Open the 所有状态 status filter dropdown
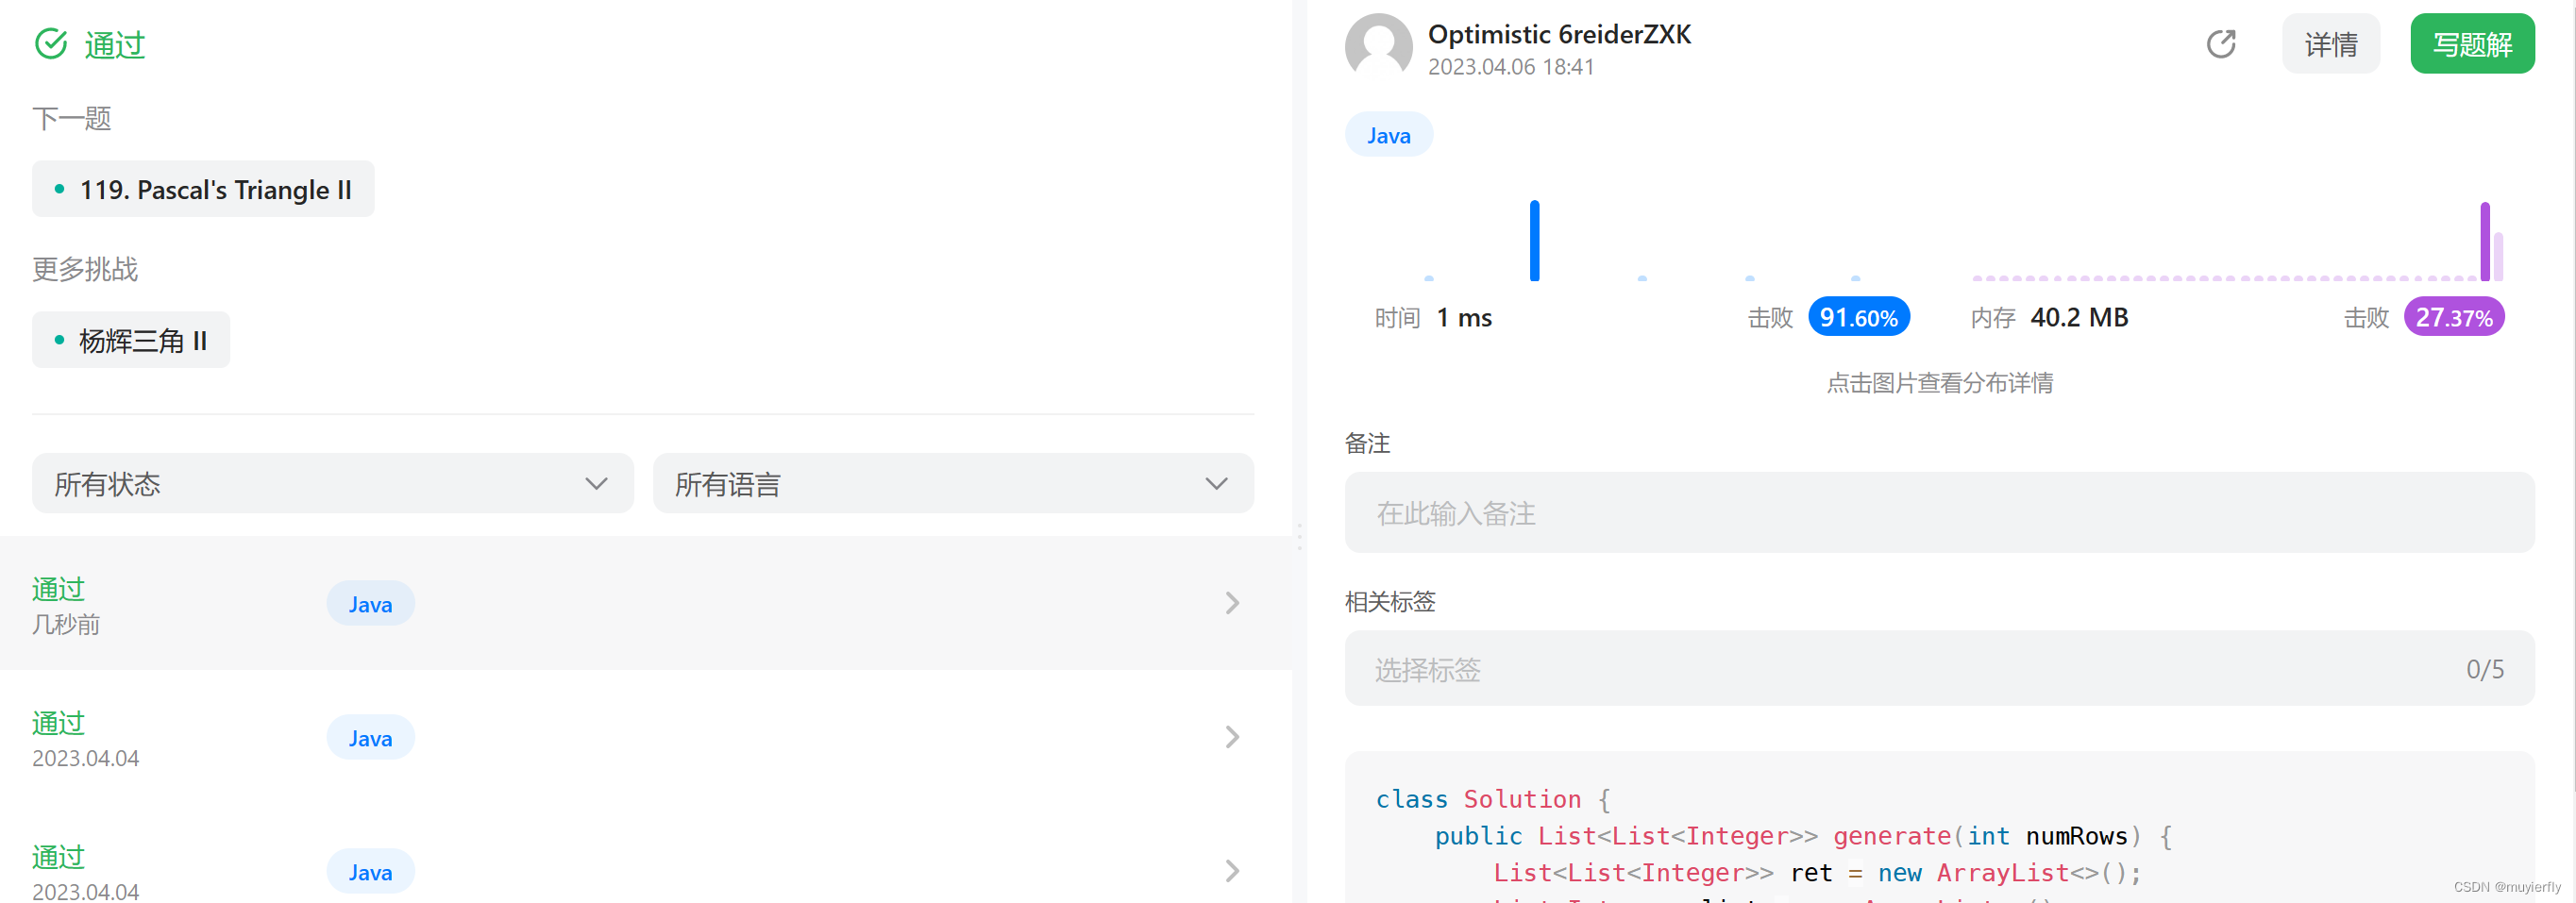 coord(332,483)
